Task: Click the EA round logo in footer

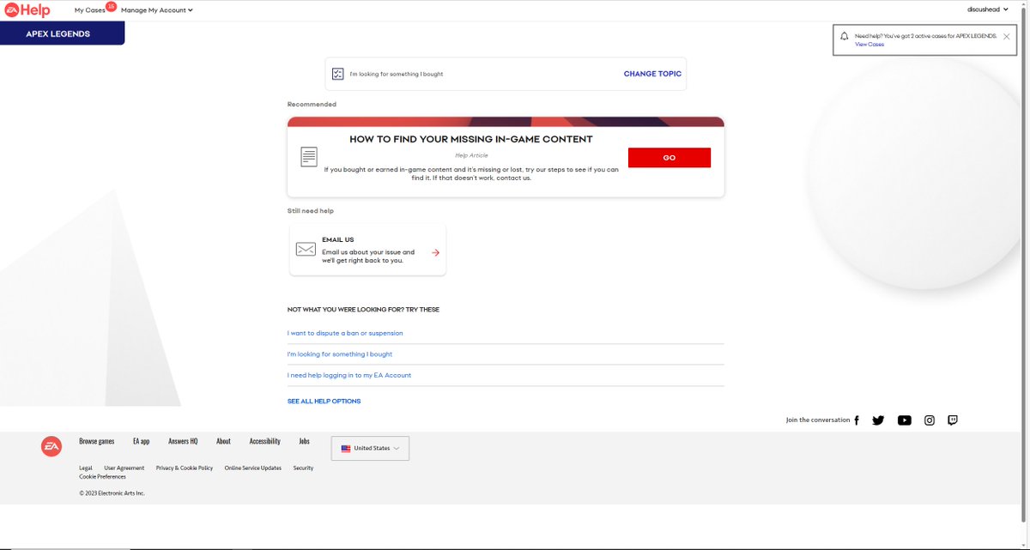Action: pyautogui.click(x=51, y=446)
